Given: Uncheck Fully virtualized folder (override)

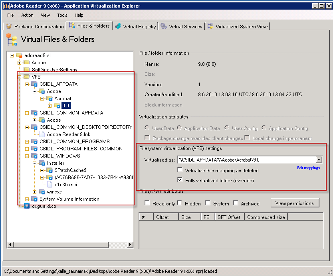Looking at the screenshot, I should (x=180, y=180).
